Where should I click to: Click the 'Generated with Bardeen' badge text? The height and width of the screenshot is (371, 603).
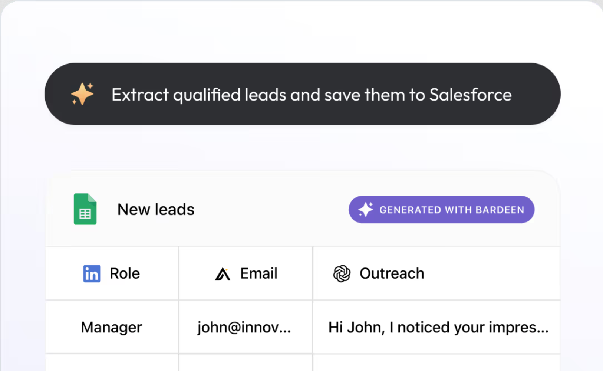[451, 210]
